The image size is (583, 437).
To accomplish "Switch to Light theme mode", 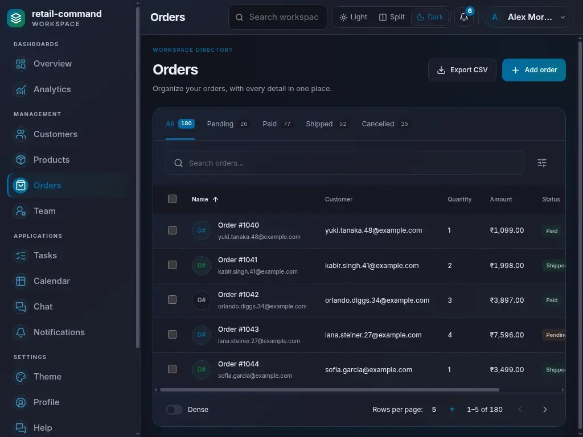I will tap(353, 17).
